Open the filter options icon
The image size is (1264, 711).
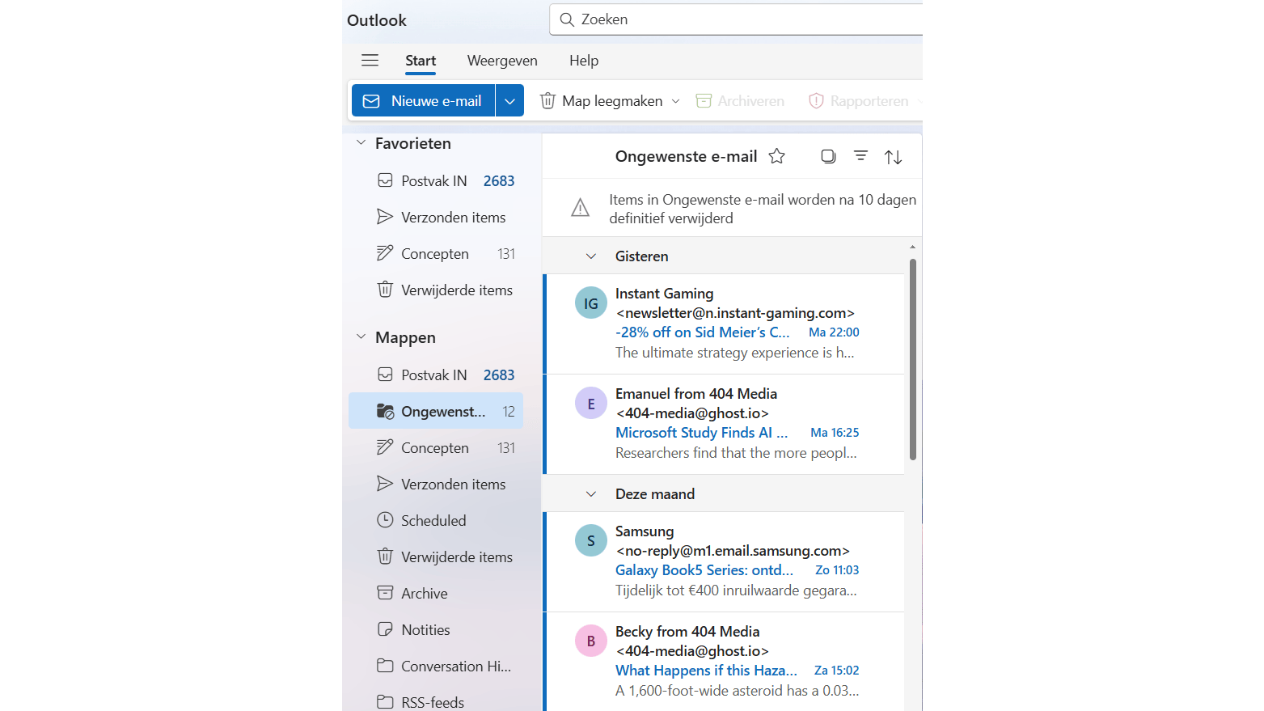(861, 156)
